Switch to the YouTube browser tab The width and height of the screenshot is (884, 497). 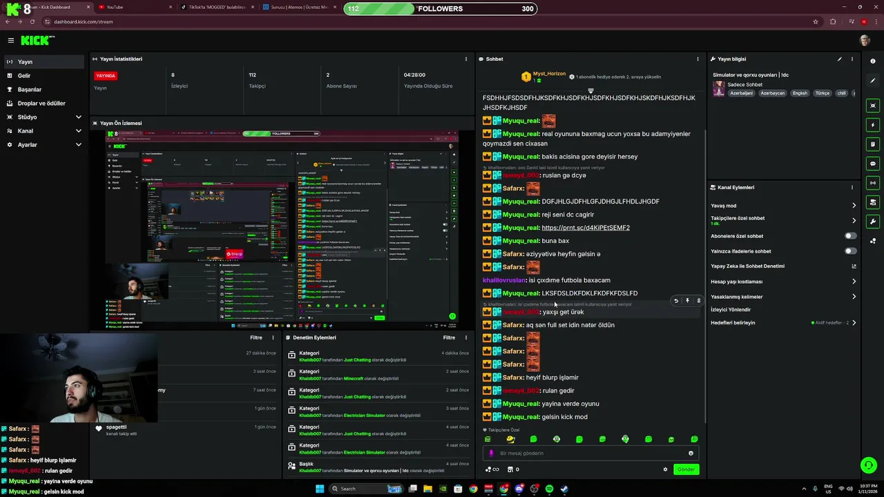coord(135,7)
